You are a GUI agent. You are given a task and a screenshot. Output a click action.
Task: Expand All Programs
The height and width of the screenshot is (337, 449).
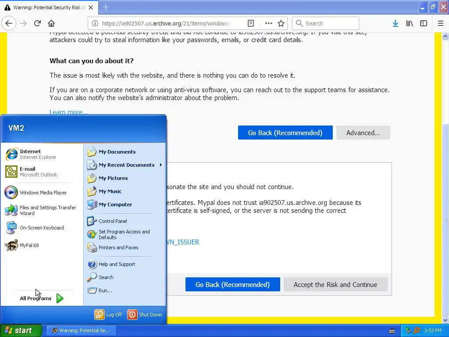(x=42, y=298)
